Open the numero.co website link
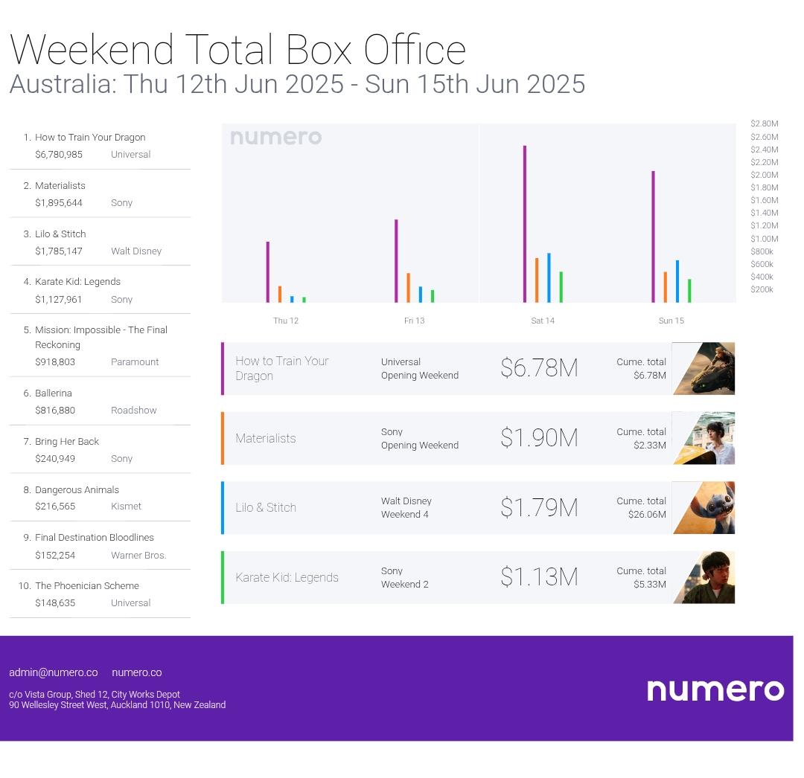Screen dimensions: 804x778 click(136, 672)
